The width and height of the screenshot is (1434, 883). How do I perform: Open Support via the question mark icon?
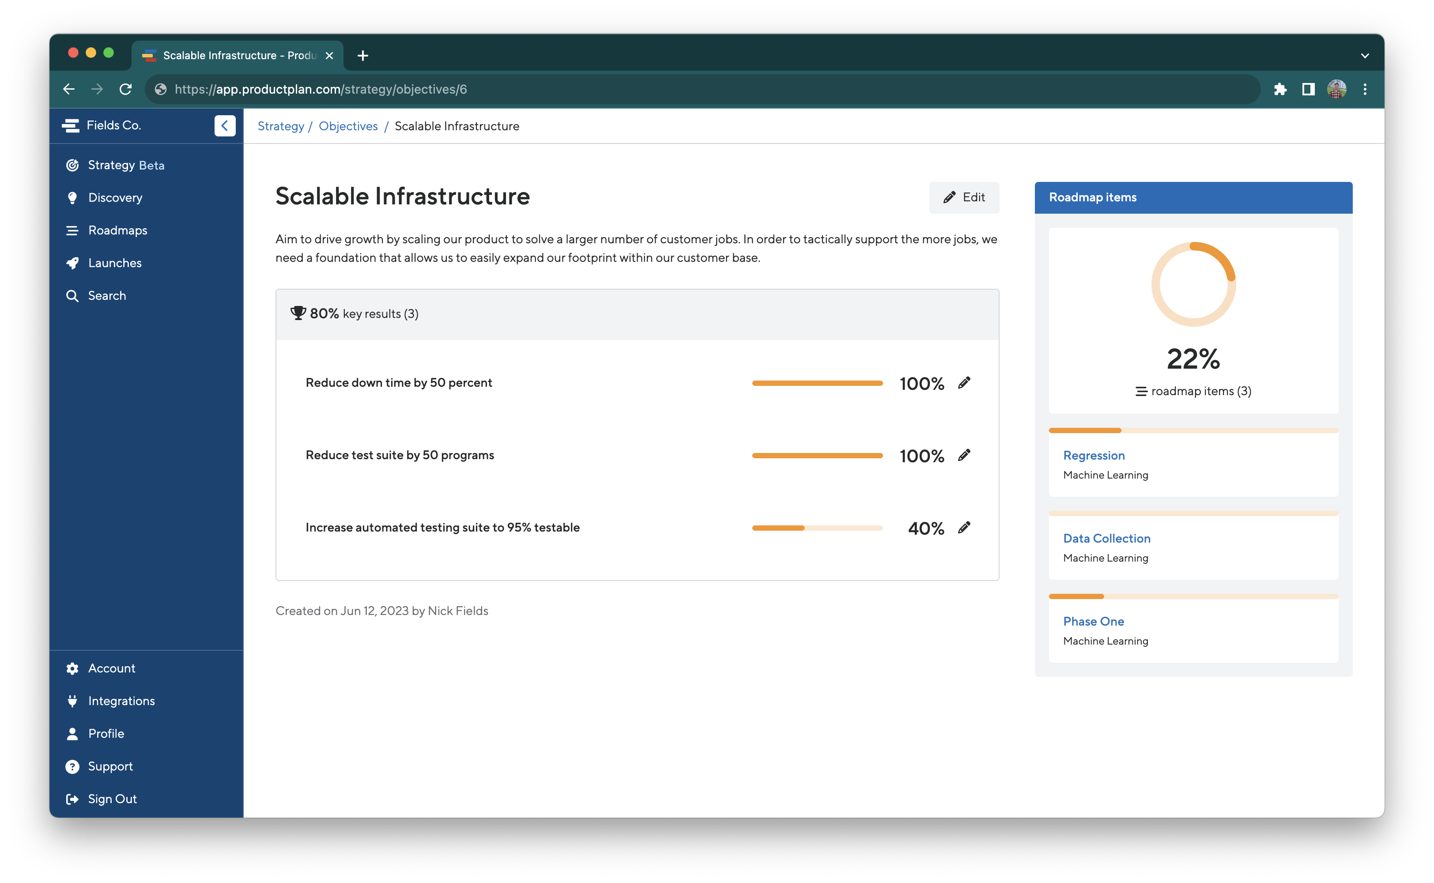pyautogui.click(x=72, y=766)
